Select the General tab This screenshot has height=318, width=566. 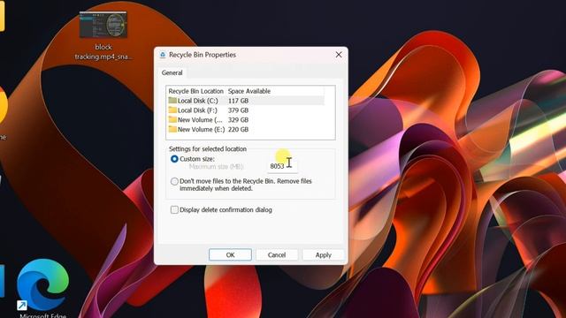pos(172,72)
